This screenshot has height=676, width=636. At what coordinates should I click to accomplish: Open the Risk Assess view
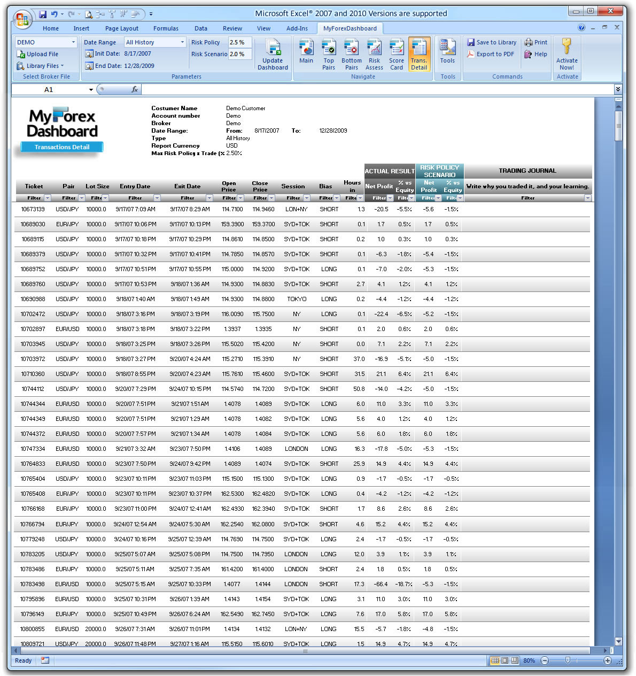(x=374, y=54)
